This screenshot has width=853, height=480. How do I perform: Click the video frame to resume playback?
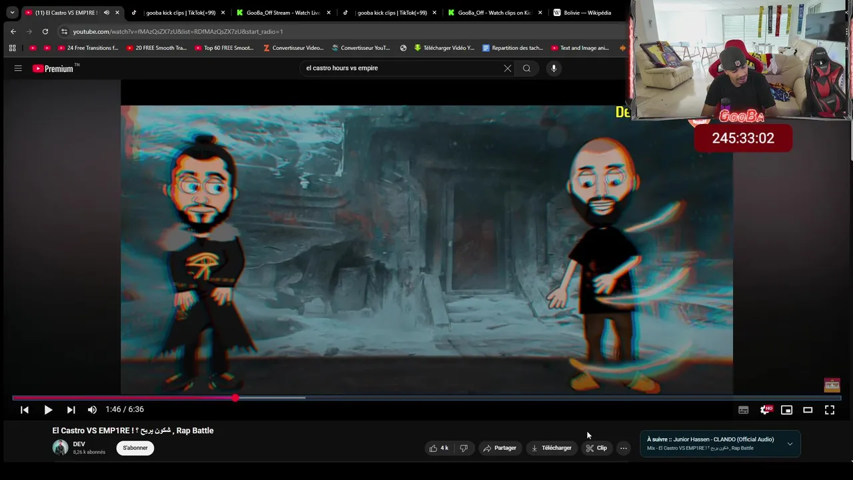click(426, 250)
